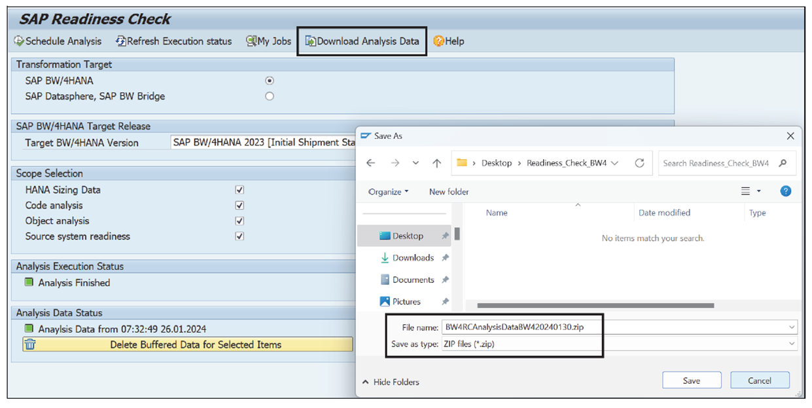
Task: Open Schedule Analysis from the toolbar
Action: [x=58, y=41]
